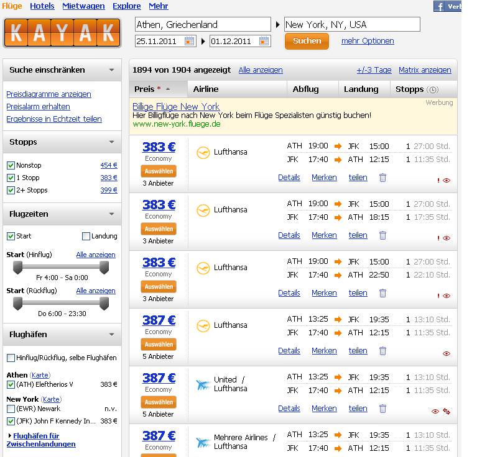Screen dimensions: 477x457
Task: Uncheck the 1 Stopp filter
Action: 11,178
